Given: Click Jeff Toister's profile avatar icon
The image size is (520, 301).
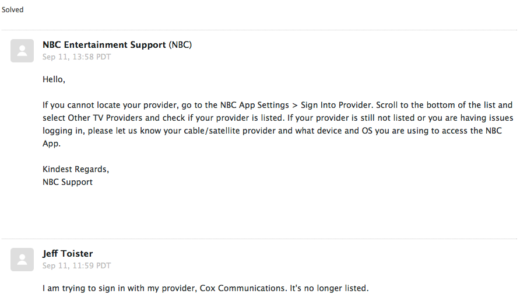Looking at the screenshot, I should [22, 260].
